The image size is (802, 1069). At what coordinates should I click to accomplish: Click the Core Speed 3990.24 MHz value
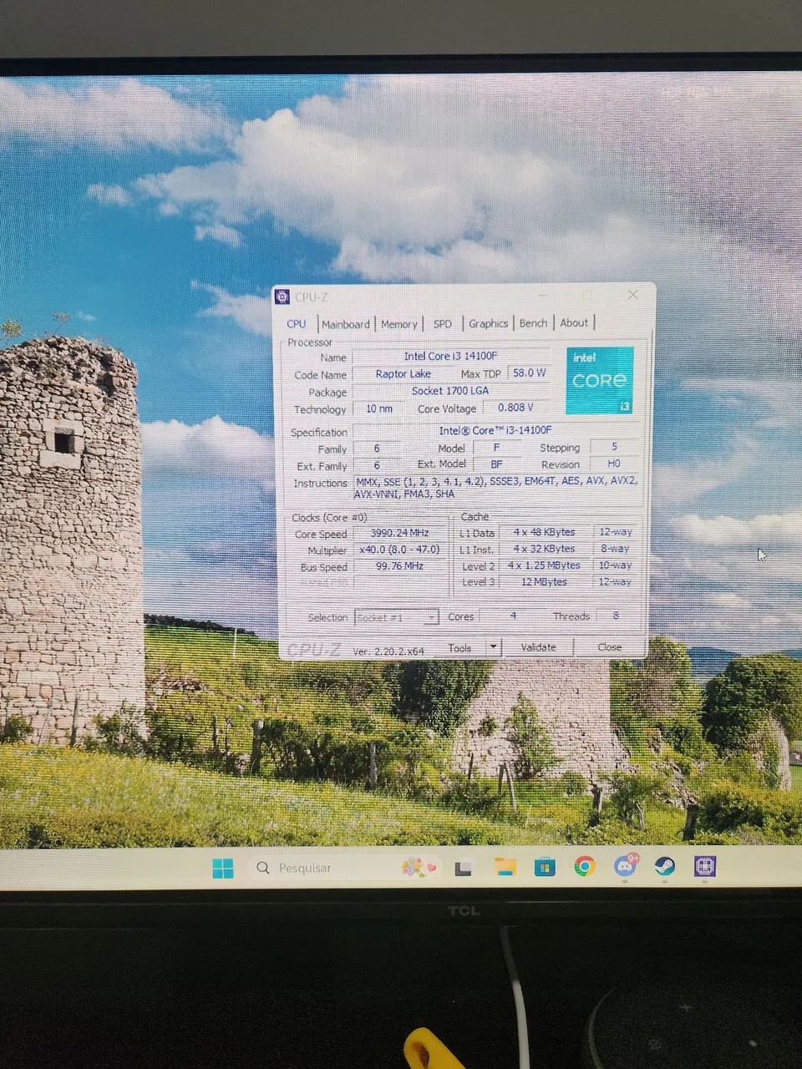pos(400,534)
